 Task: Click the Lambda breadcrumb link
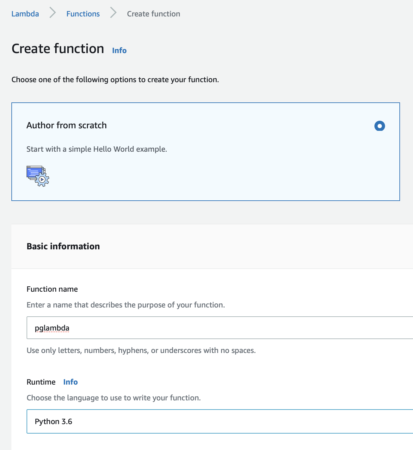click(25, 14)
